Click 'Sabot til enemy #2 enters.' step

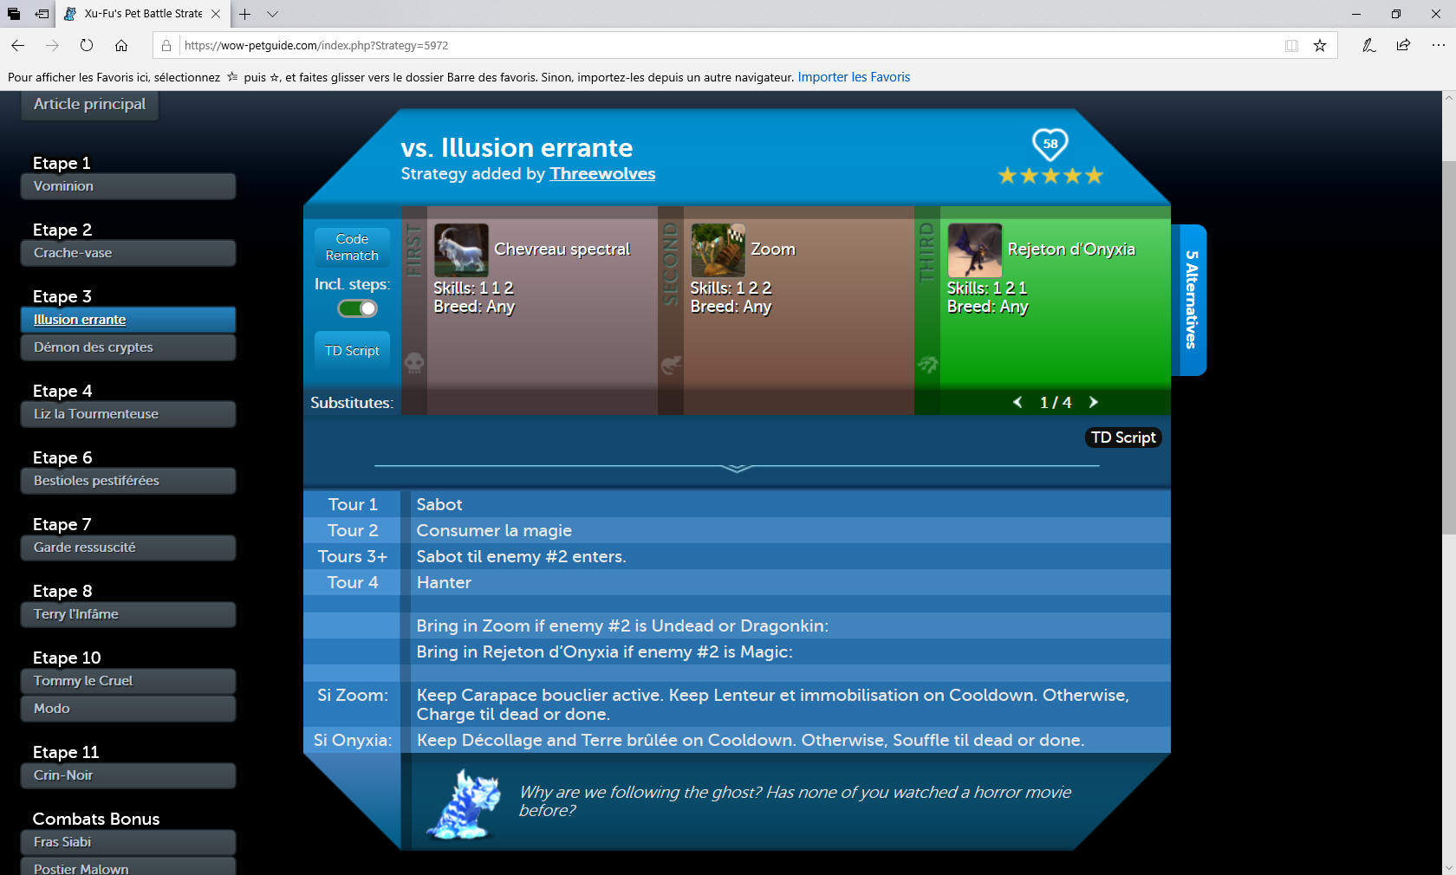[x=737, y=556]
